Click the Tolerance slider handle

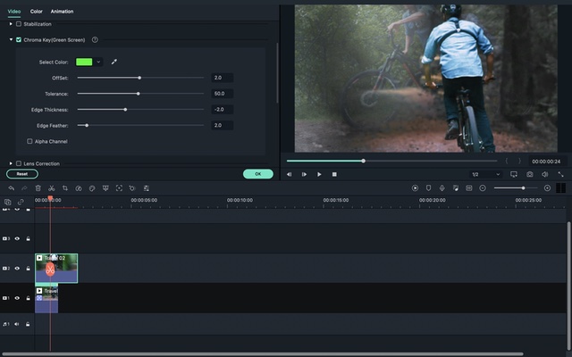[x=139, y=94]
